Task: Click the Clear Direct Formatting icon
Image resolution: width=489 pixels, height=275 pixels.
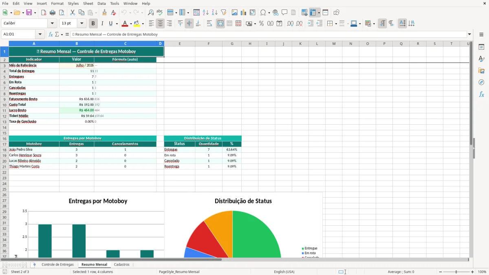Action: [x=114, y=13]
